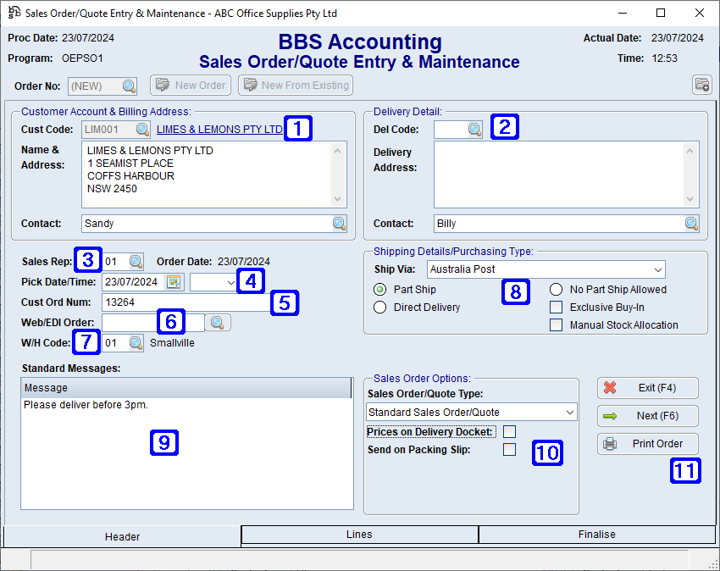The image size is (720, 571).
Task: Click the Print Order button
Action: point(648,444)
